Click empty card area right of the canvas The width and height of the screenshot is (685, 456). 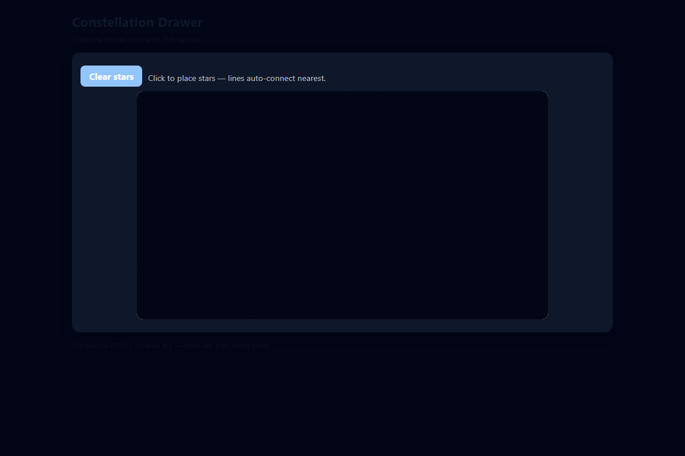point(580,205)
